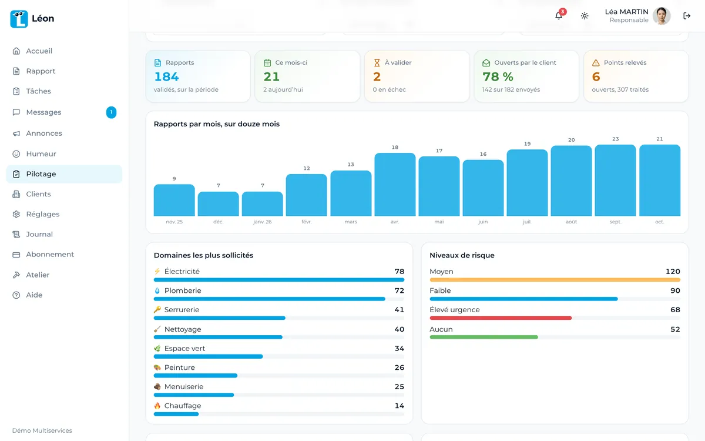
Task: Open Léa MARTIN's profile avatar
Action: tap(662, 16)
